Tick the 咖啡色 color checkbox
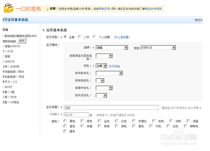 click(185, 126)
